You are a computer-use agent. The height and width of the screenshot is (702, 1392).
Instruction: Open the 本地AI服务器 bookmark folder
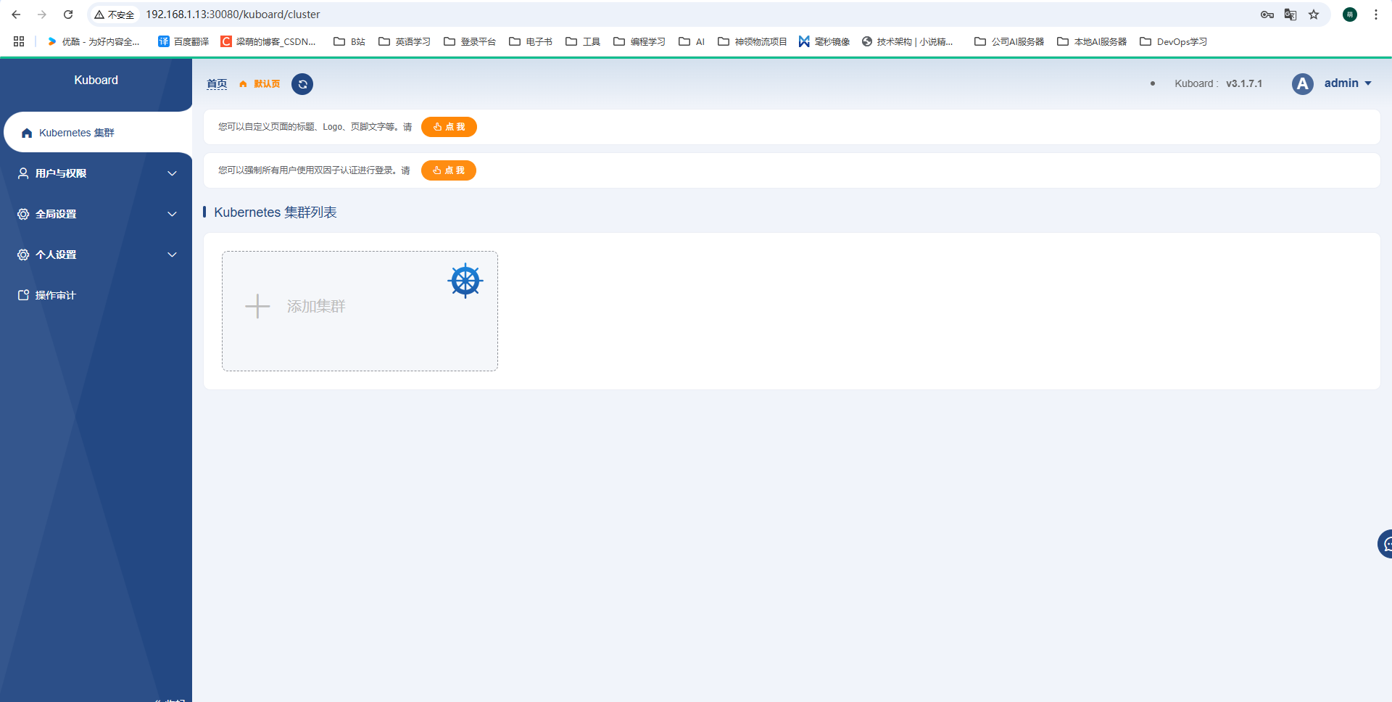(1092, 41)
